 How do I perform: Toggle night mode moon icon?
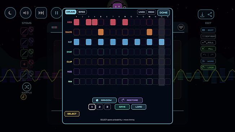point(10,13)
